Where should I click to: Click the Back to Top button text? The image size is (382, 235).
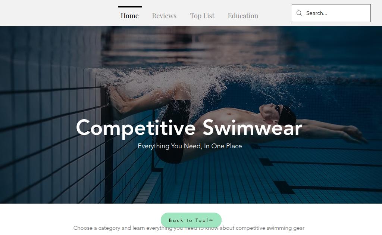[188, 220]
